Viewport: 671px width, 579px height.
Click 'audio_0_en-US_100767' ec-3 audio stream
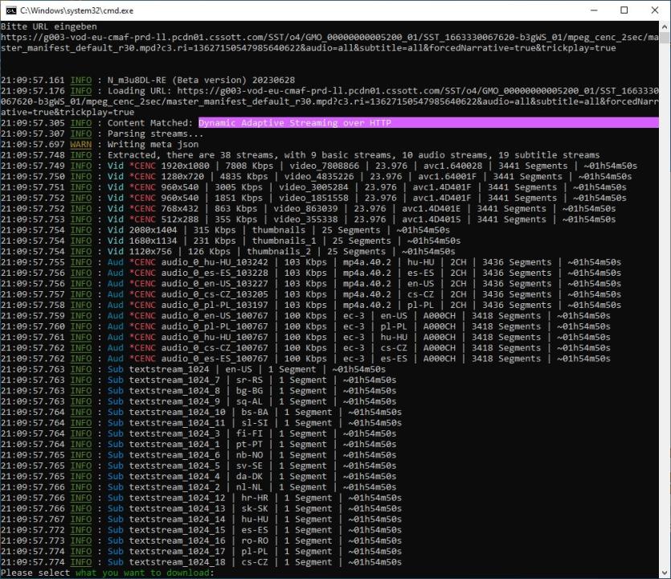pos(215,315)
